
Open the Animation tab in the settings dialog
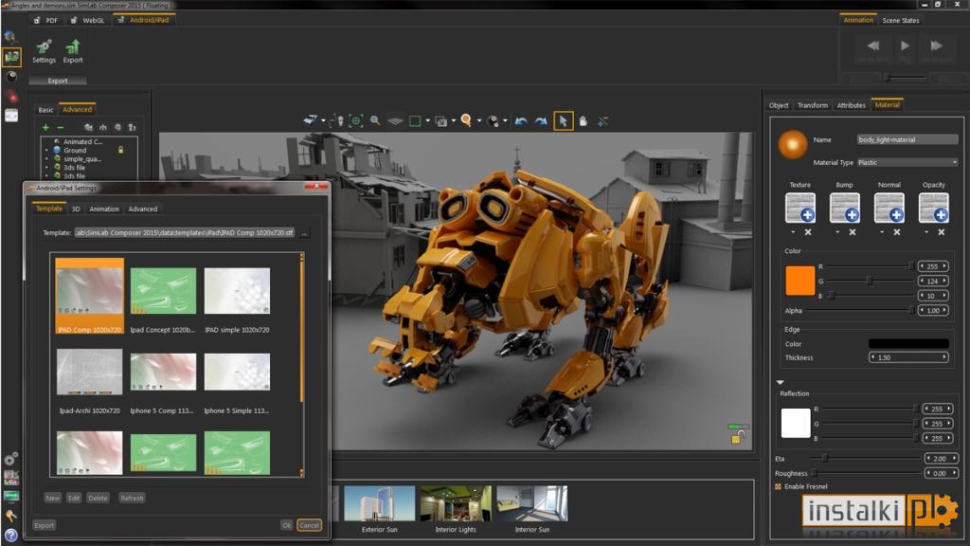pos(104,209)
